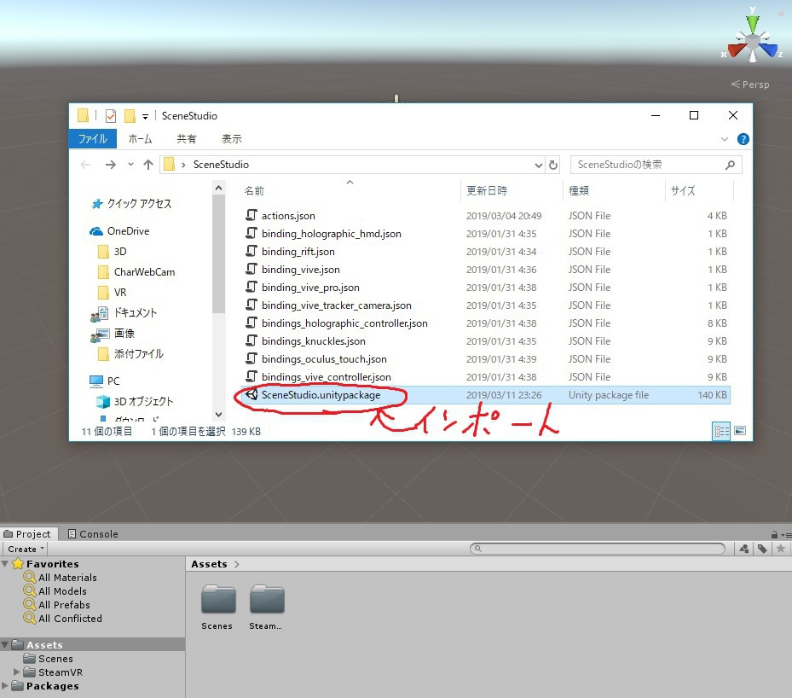Expand the Explorer ribbon chevron
The image size is (792, 698).
click(x=725, y=139)
